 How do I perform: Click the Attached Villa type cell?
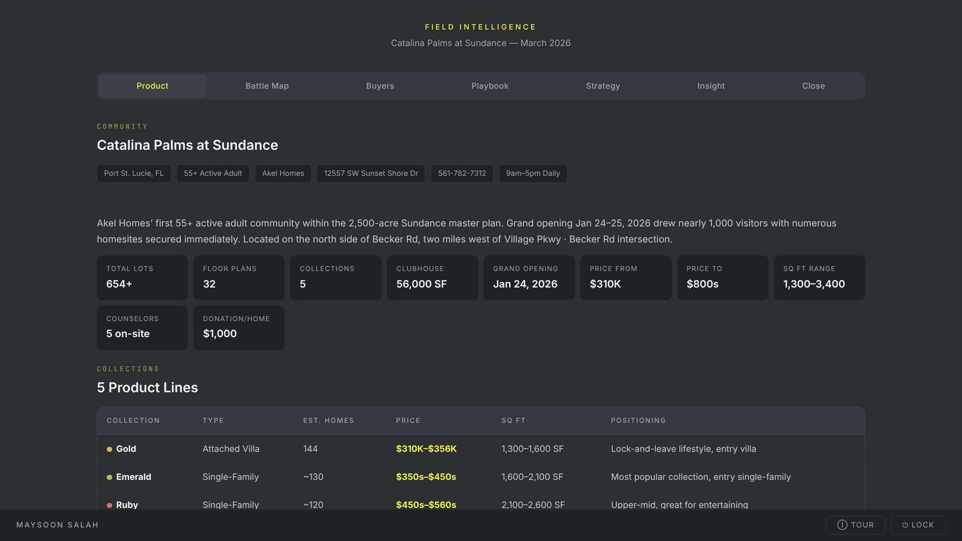[x=231, y=449]
